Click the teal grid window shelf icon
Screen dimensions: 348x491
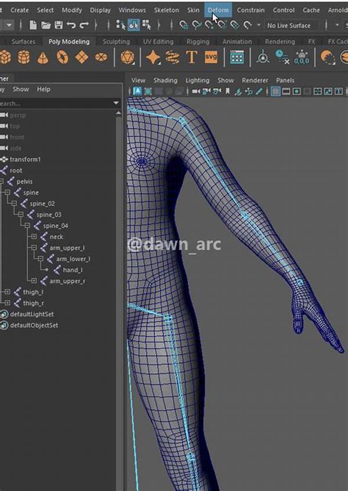tap(237, 58)
